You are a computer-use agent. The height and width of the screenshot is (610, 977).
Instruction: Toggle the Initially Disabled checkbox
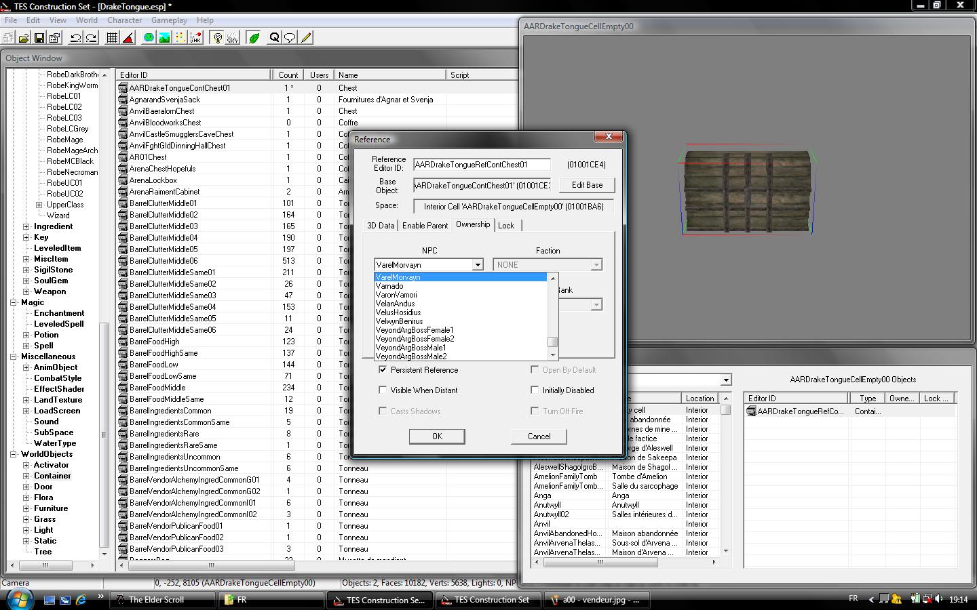pos(535,390)
